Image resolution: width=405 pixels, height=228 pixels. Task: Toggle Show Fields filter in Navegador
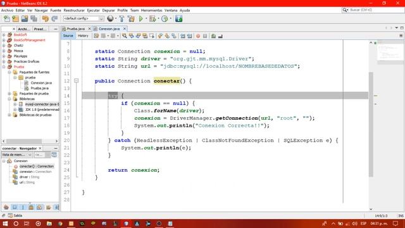point(15,207)
